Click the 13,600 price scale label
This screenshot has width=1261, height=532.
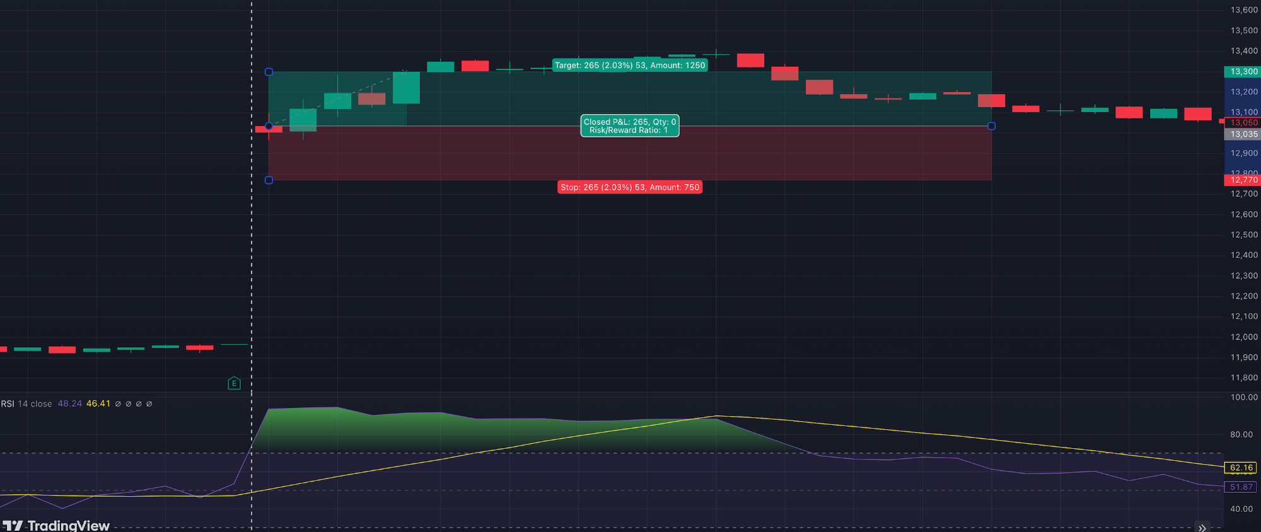pyautogui.click(x=1244, y=10)
